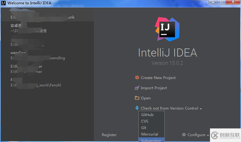Choose Git from the checkout menu

pyautogui.click(x=152, y=127)
